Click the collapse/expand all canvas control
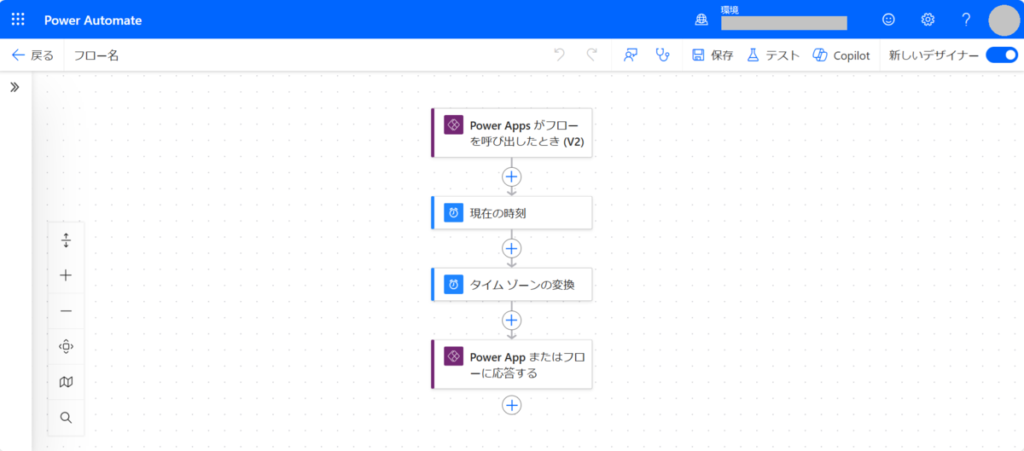Viewport: 1024px width, 451px height. (66, 240)
